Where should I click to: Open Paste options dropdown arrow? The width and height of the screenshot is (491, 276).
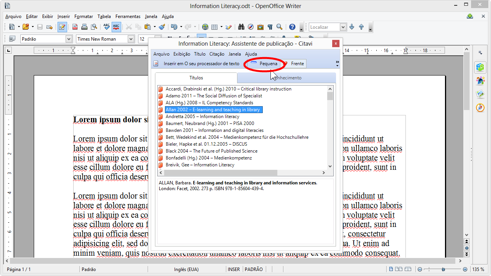click(x=155, y=27)
